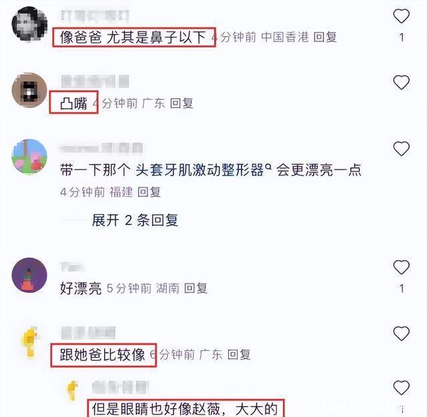
Task: Reply to the 中国香港 comment
Action: (x=325, y=37)
